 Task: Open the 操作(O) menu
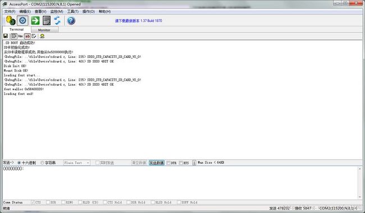[89, 11]
